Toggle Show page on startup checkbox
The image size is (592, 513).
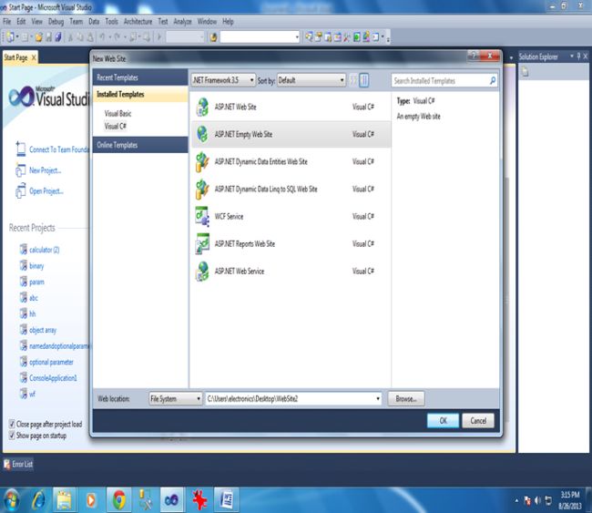click(12, 436)
